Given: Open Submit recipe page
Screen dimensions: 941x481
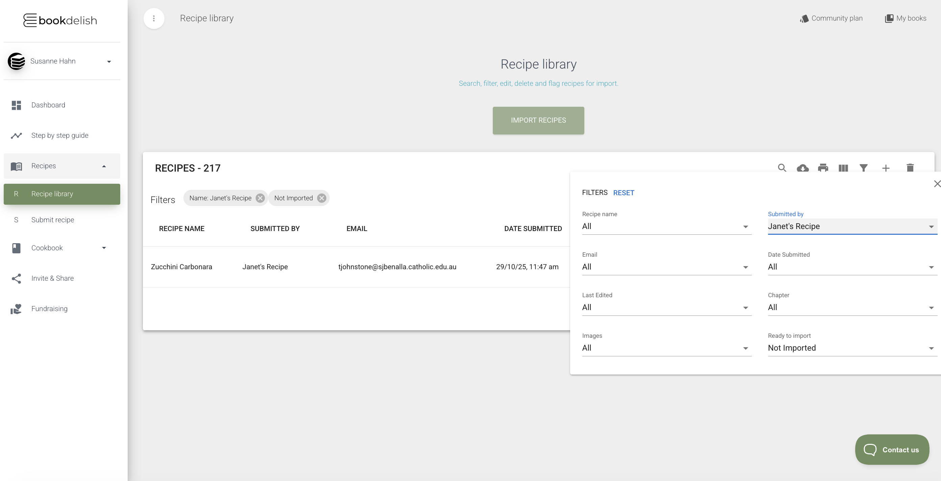Looking at the screenshot, I should pyautogui.click(x=62, y=220).
